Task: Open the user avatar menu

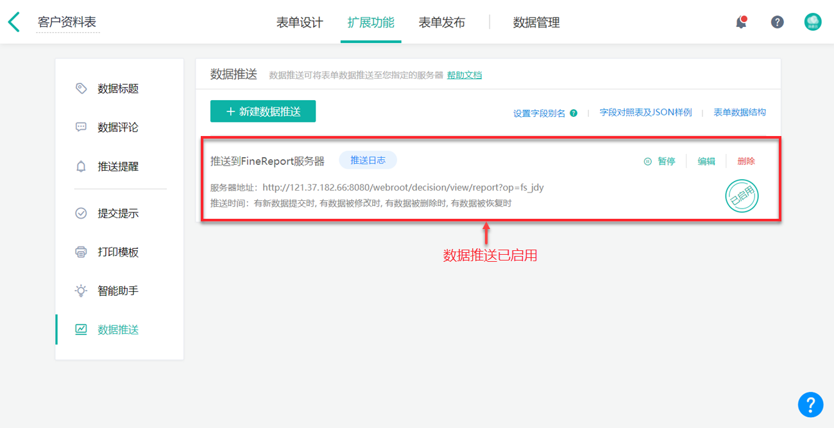Action: tap(813, 22)
